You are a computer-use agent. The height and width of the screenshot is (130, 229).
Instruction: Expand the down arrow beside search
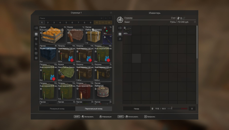[x=110, y=18]
